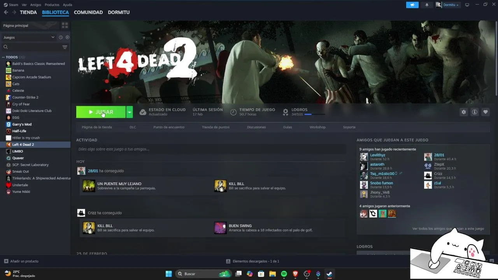Viewport: 498px width, 280px height.
Task: Open the Steam menu
Action: click(x=11, y=5)
